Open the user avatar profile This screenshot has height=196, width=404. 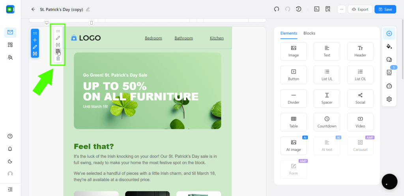click(10, 174)
